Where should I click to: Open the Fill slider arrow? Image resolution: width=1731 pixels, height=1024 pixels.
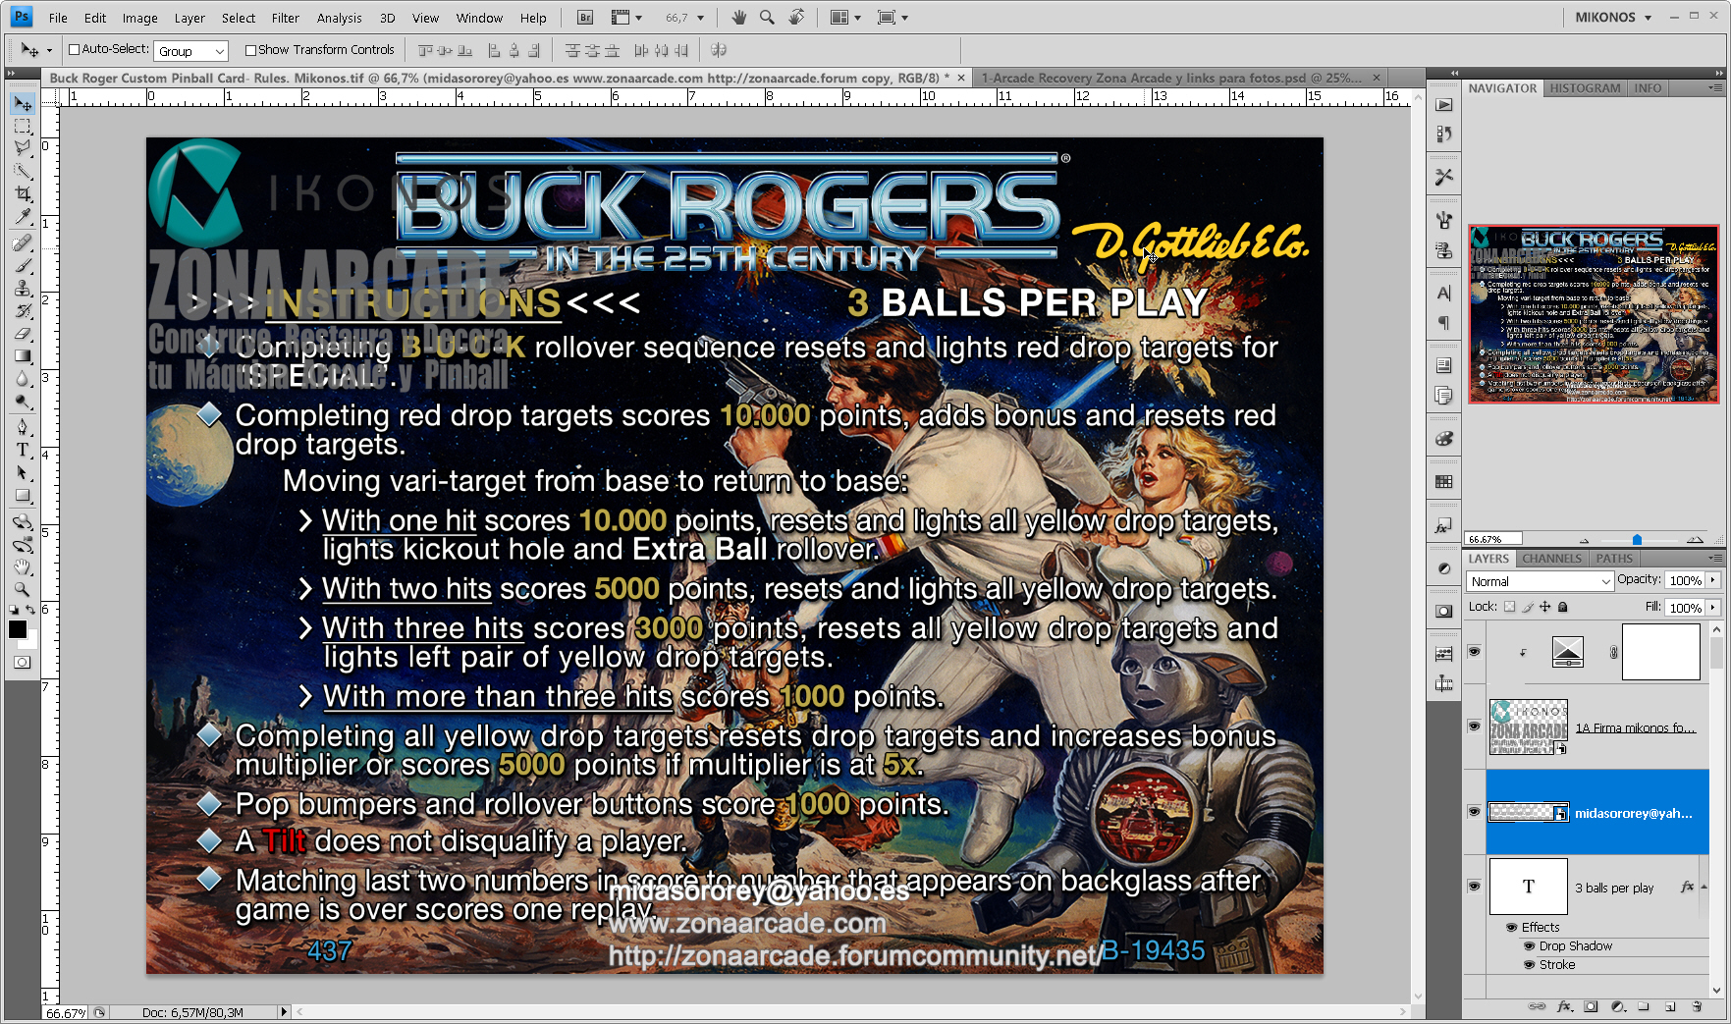pos(1713,608)
